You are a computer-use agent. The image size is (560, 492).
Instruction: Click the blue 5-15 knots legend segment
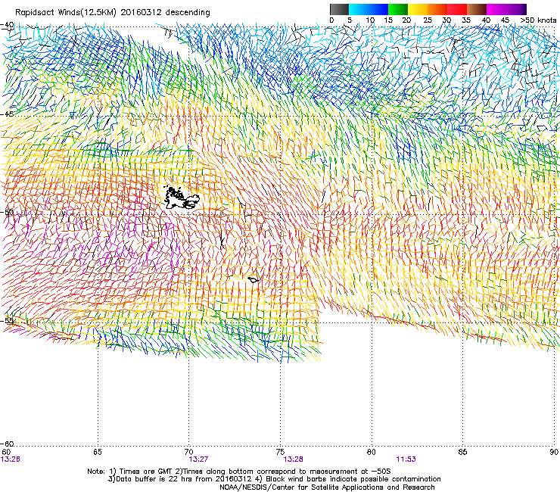point(369,9)
